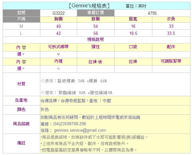Click the 衣長 column header

[171, 19]
